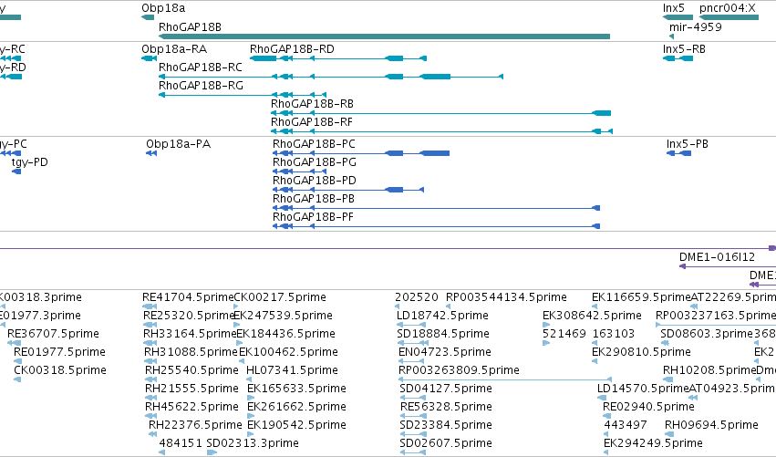The width and height of the screenshot is (776, 457).
Task: Click the RE41704.5prime EST label
Action: click(188, 297)
